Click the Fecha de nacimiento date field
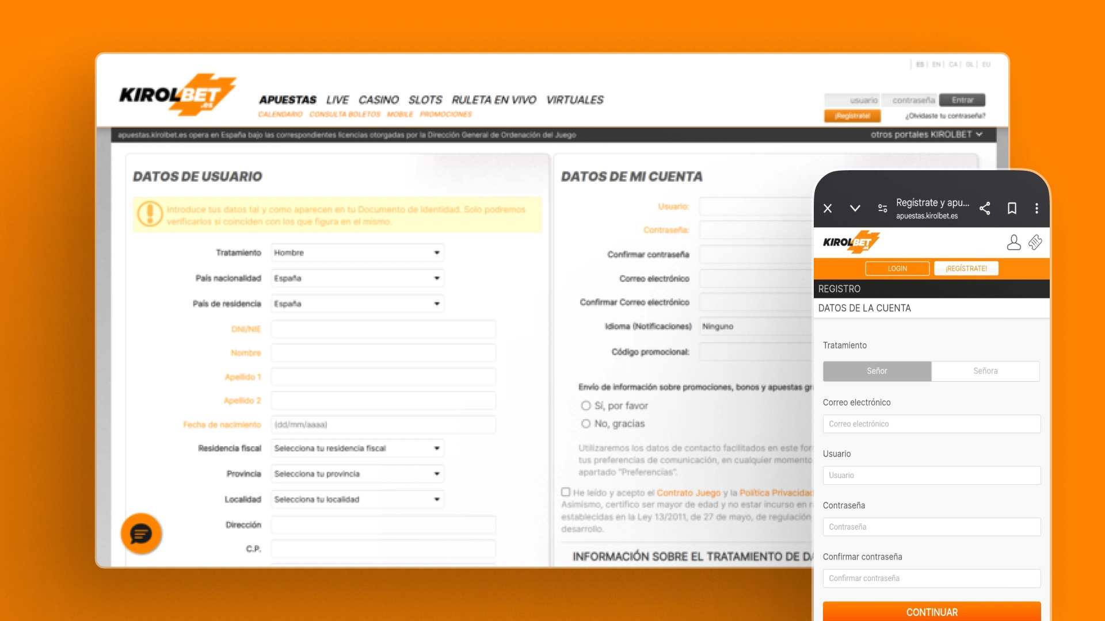The image size is (1105, 621). click(x=383, y=424)
